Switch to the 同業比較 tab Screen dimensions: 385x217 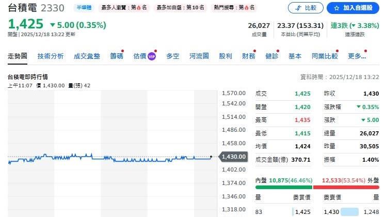[325, 56]
